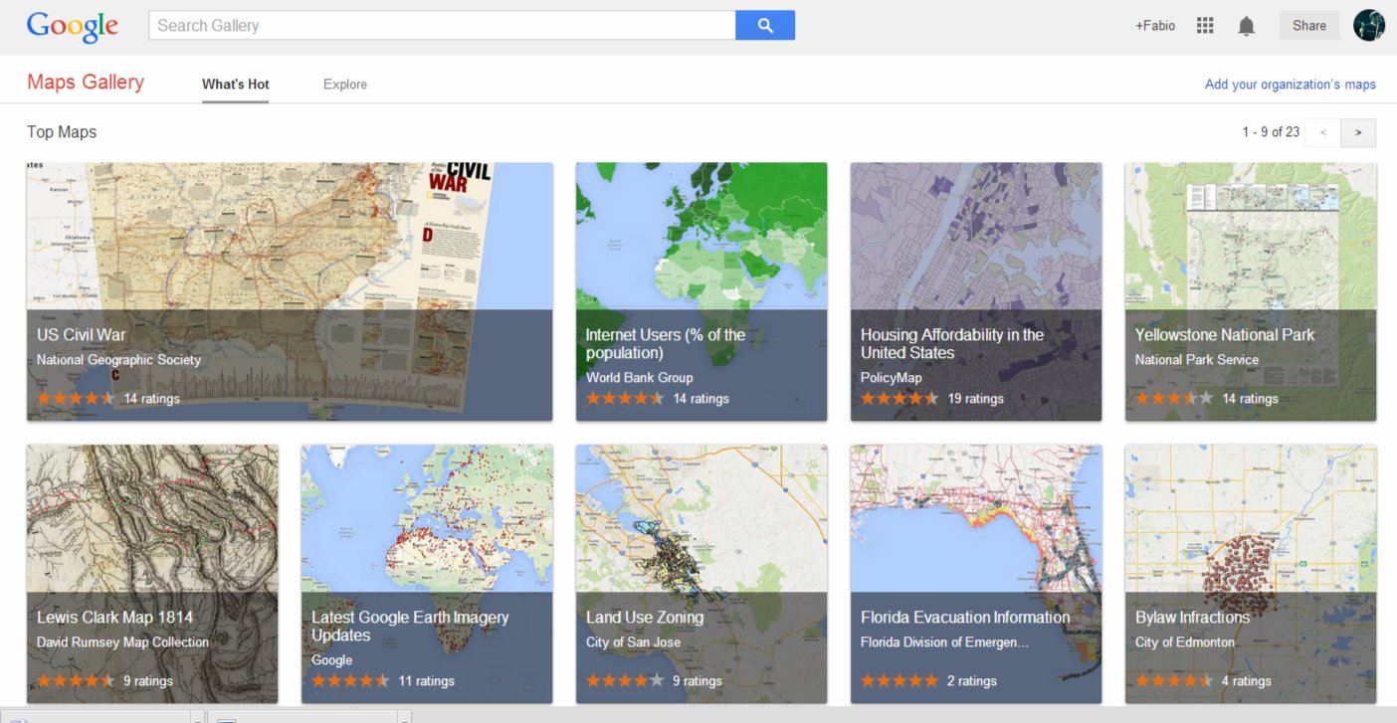Click the +Fabio profile link
The width and height of the screenshot is (1397, 723).
(1154, 26)
